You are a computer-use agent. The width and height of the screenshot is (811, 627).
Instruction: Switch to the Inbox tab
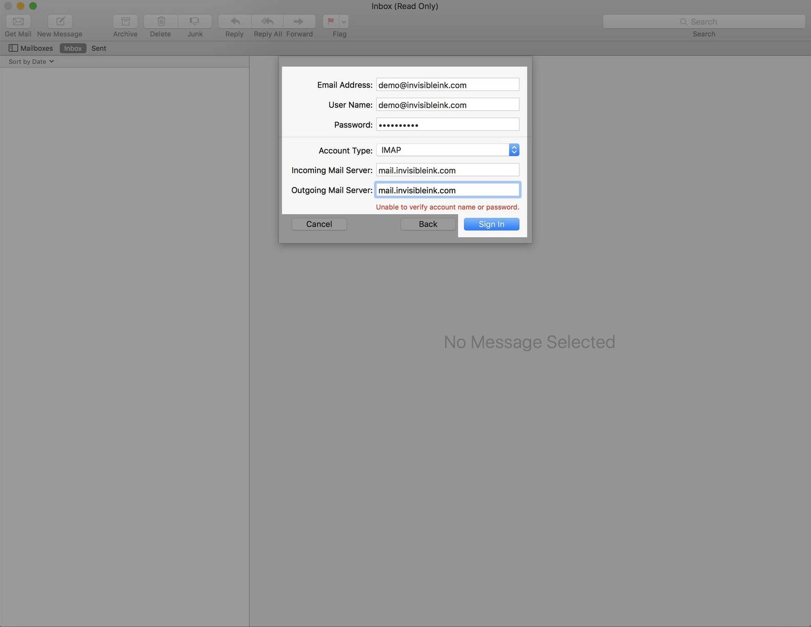[73, 48]
